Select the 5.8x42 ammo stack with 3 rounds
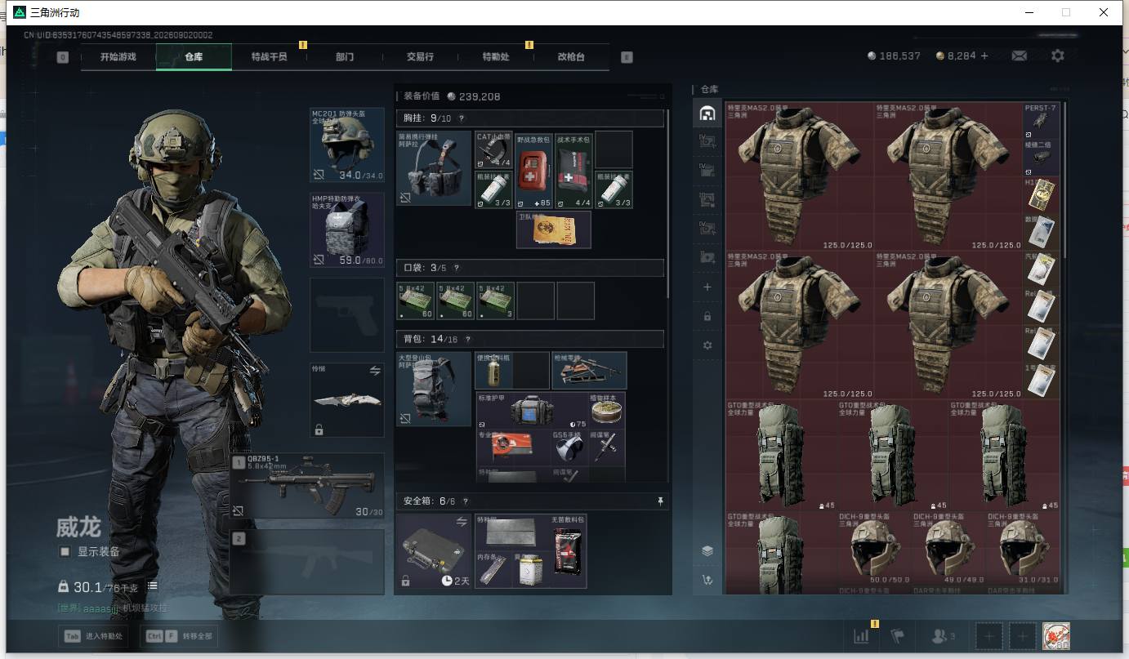The width and height of the screenshot is (1129, 659). tap(495, 301)
